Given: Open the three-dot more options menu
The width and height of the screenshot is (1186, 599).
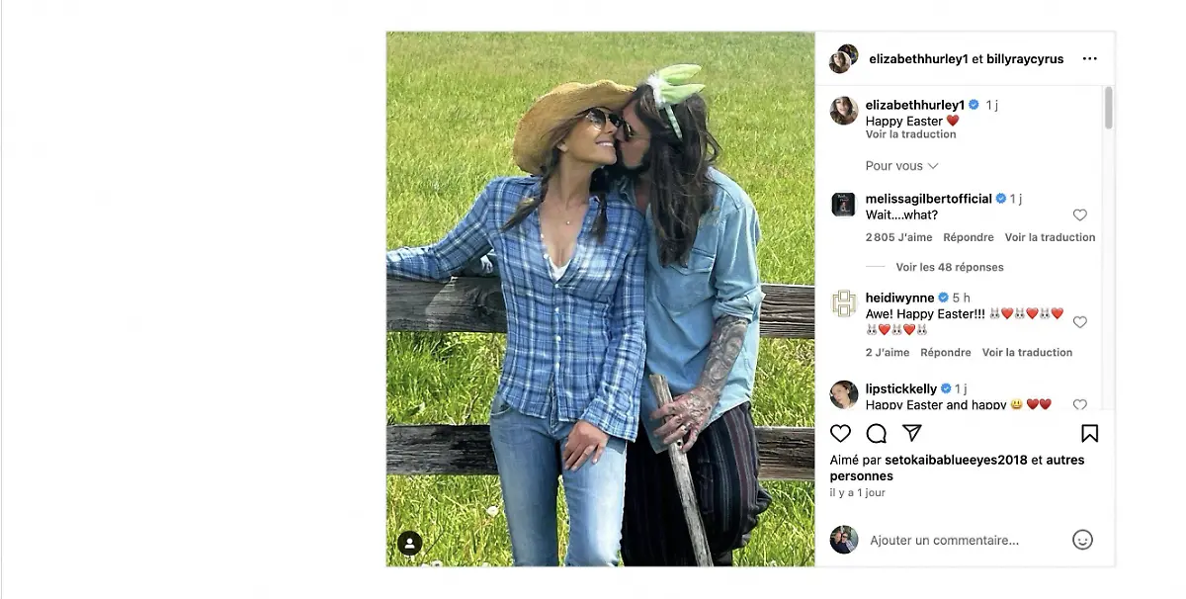Looking at the screenshot, I should [1089, 59].
